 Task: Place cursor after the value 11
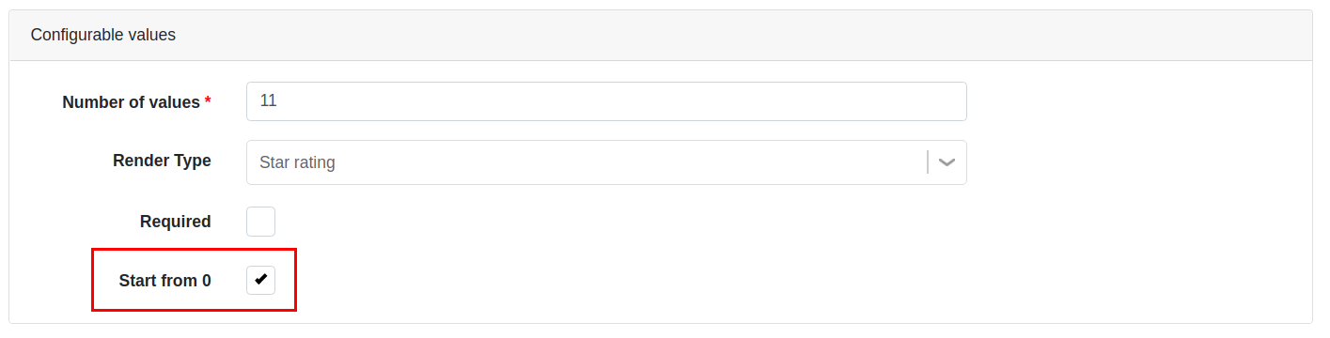pyautogui.click(x=278, y=101)
